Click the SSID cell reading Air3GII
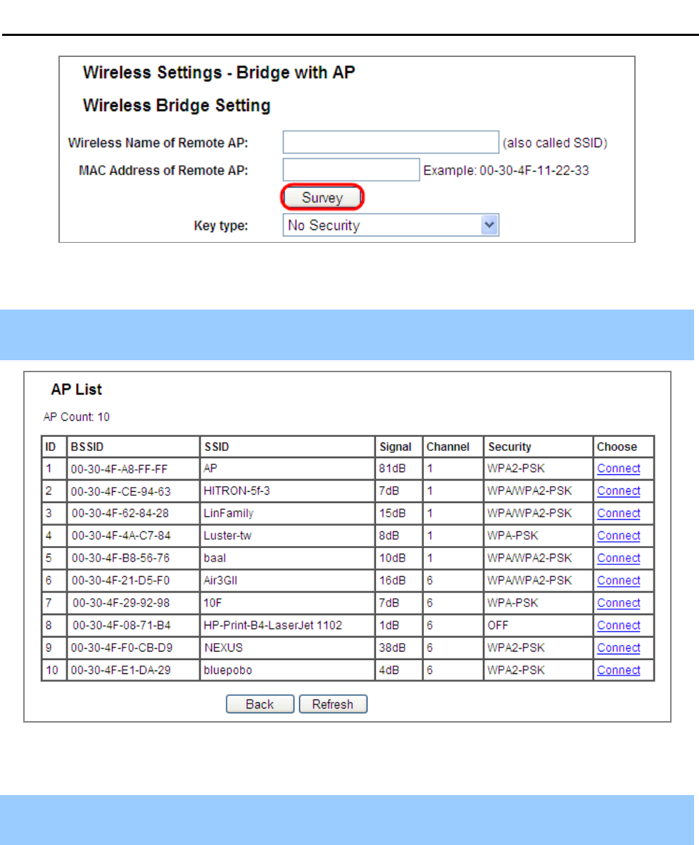699x845 pixels. tap(287, 580)
